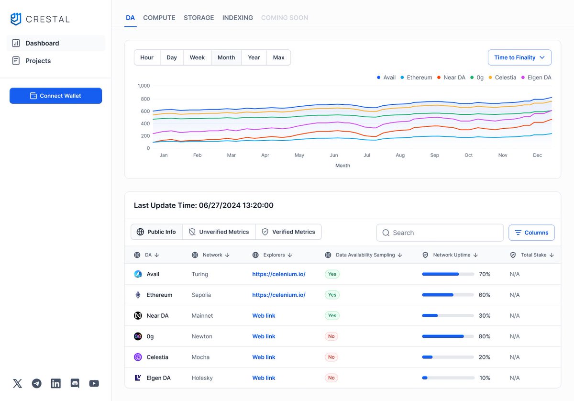
Task: Click the Elgen DA logo in table
Action: pyautogui.click(x=138, y=378)
